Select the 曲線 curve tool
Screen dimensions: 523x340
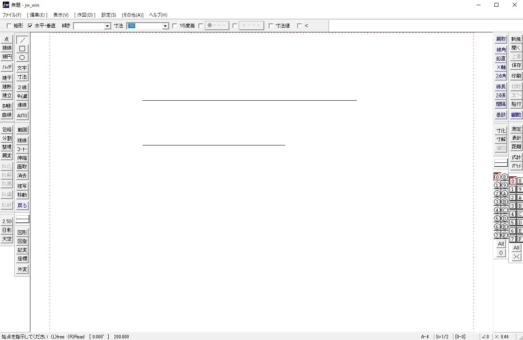pos(7,115)
